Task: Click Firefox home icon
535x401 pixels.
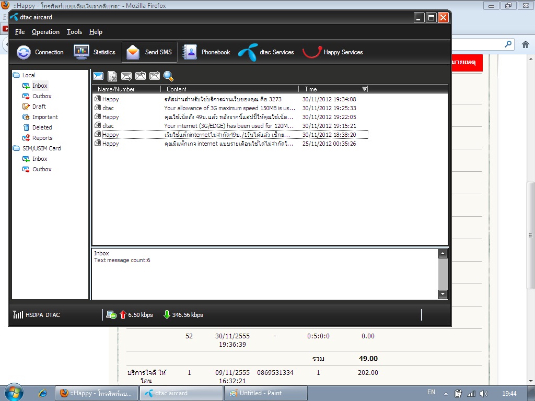Action: tap(526, 44)
